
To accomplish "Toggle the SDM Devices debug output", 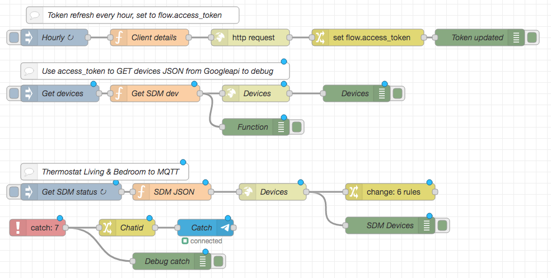I will tap(442, 225).
